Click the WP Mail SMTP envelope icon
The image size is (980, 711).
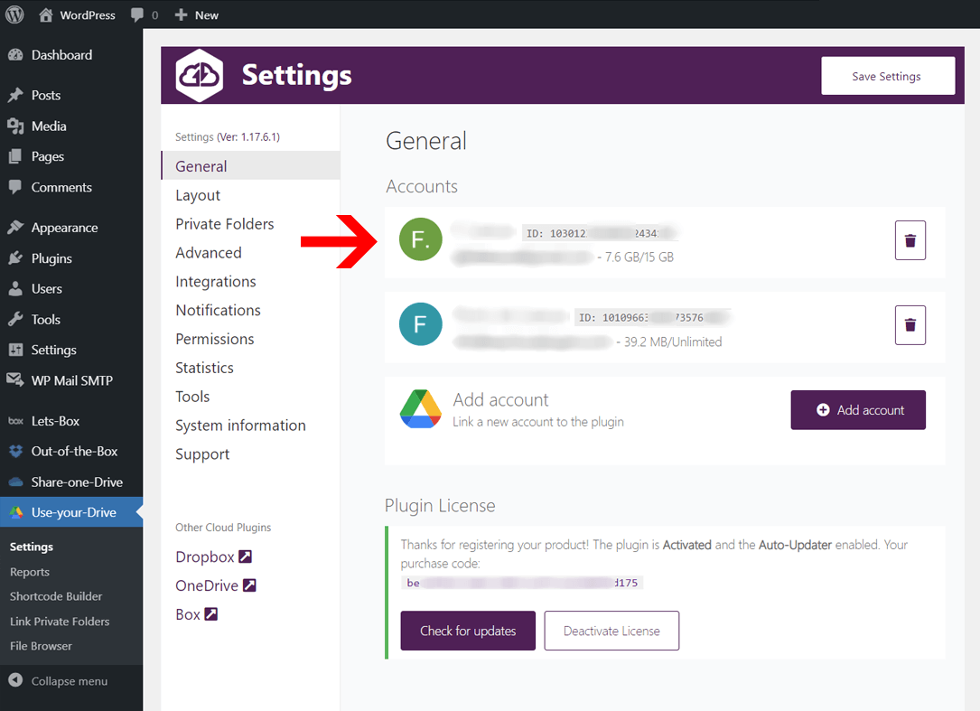(x=15, y=379)
